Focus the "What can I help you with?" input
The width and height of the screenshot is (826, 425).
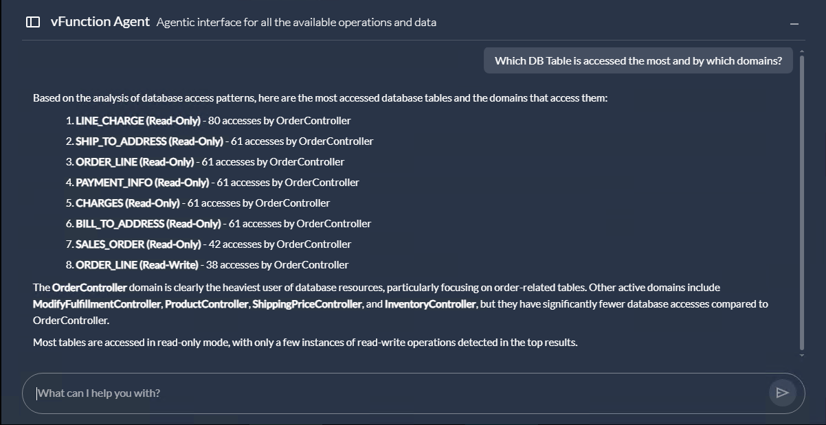399,393
